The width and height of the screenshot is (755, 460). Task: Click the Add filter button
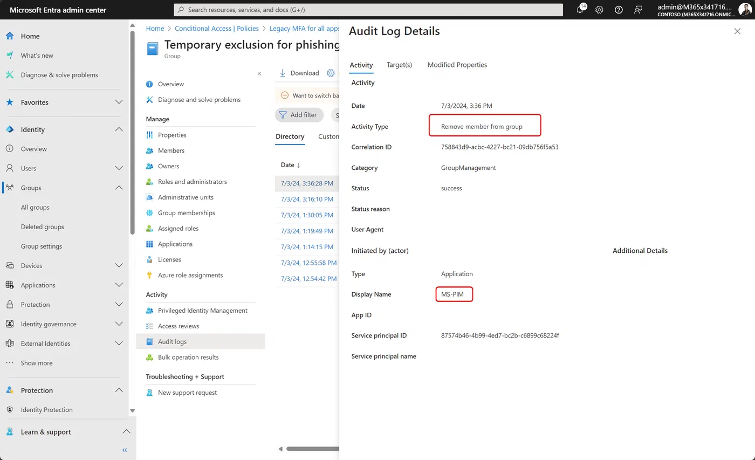point(299,115)
